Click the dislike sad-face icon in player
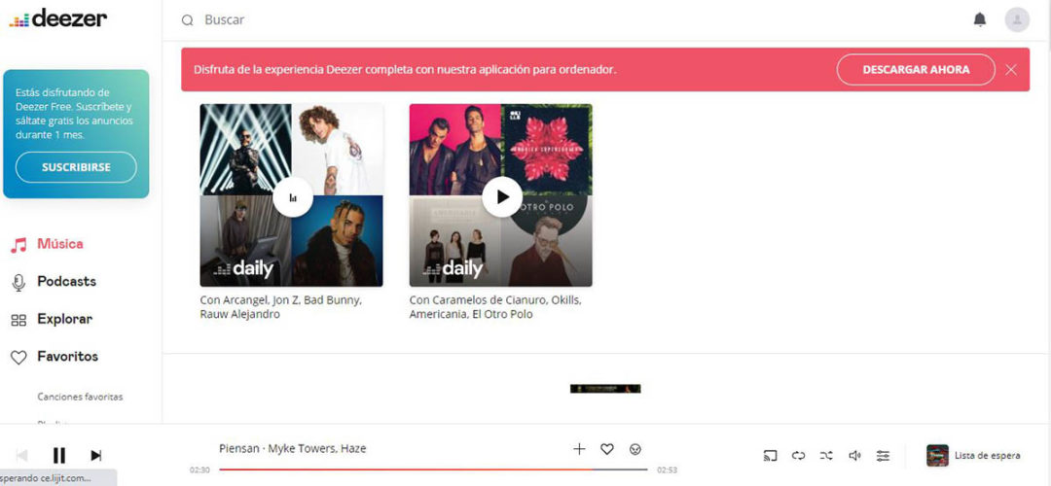 tap(635, 449)
